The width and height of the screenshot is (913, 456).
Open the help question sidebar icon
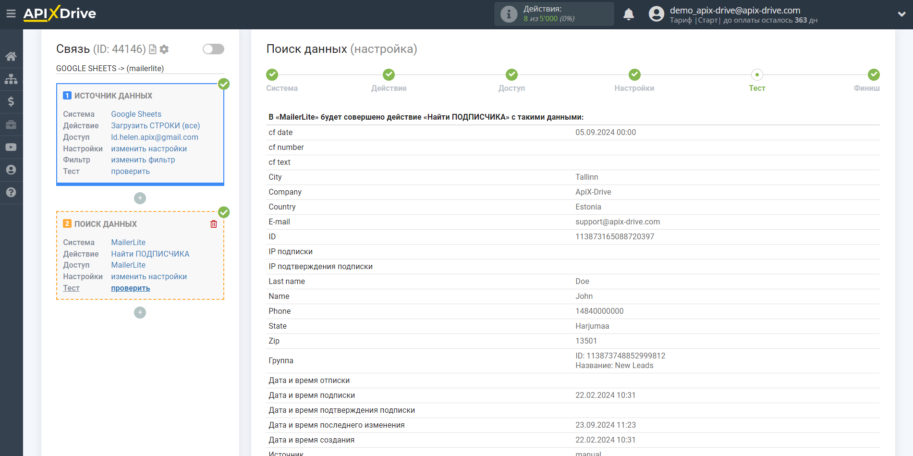pos(11,192)
